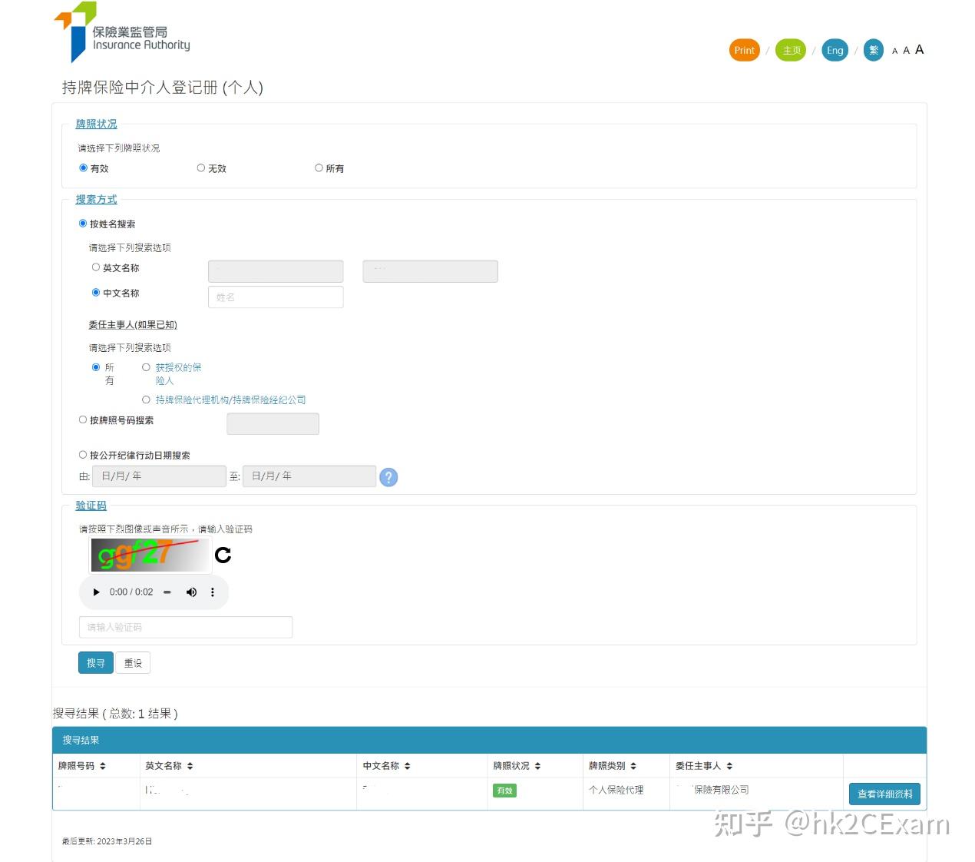Click the second English name input field
The image size is (975, 862).
coord(430,271)
